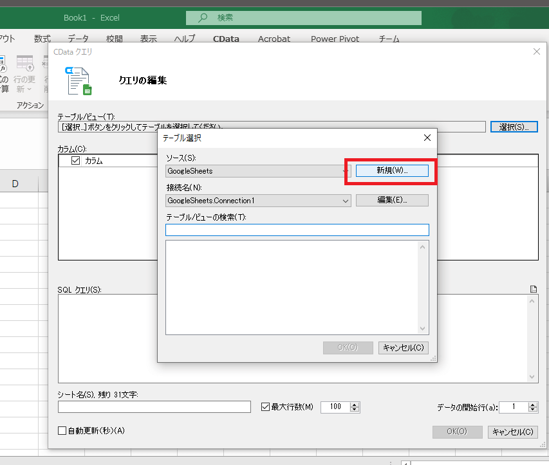Click scroll up arrow in SQL クエリ box
Image resolution: width=549 pixels, height=465 pixels.
(532, 301)
